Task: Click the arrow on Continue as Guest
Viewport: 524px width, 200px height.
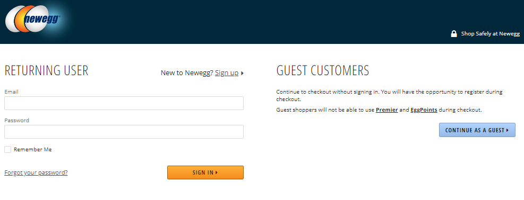Action: click(x=508, y=130)
